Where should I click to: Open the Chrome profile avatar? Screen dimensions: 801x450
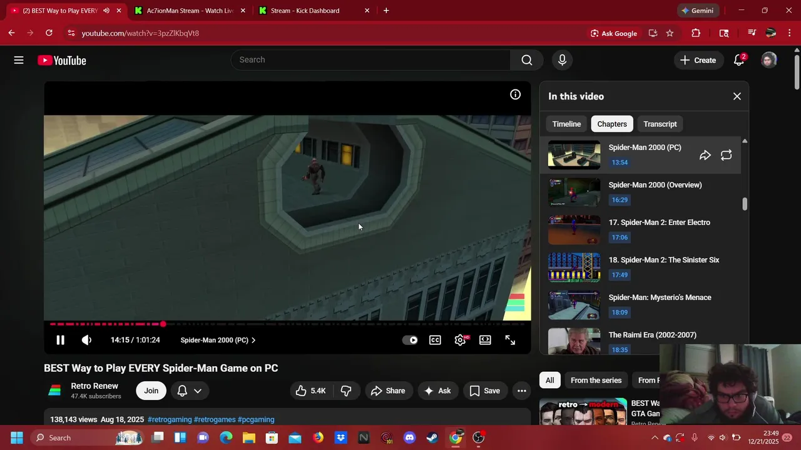771,33
